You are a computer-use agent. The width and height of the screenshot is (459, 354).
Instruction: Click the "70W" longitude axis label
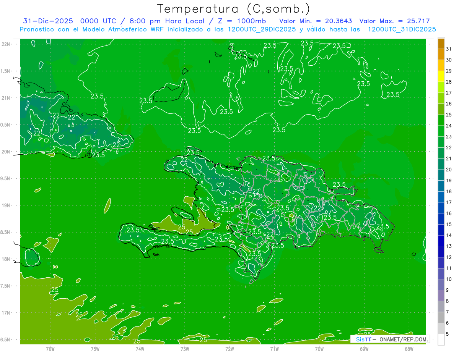[x=319, y=349]
